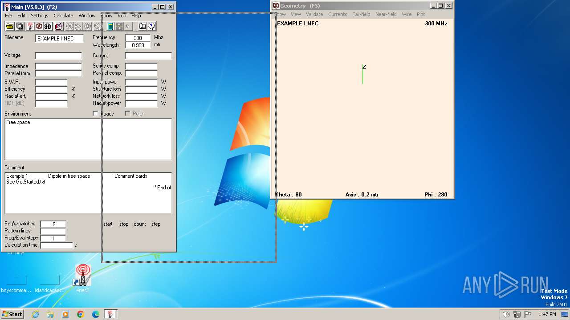Viewport: 570px width, 320px height.
Task: Click Phi : 280 in Geometry window
Action: (x=436, y=195)
